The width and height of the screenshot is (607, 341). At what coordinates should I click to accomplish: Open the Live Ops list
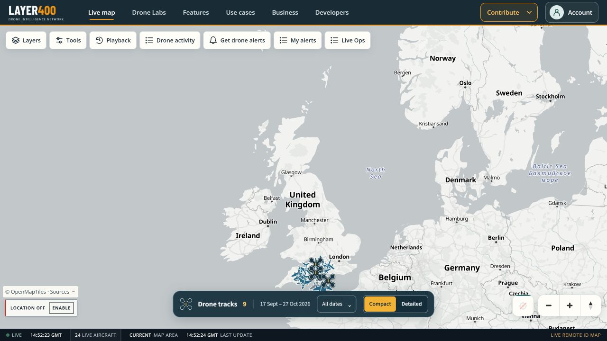(x=348, y=40)
